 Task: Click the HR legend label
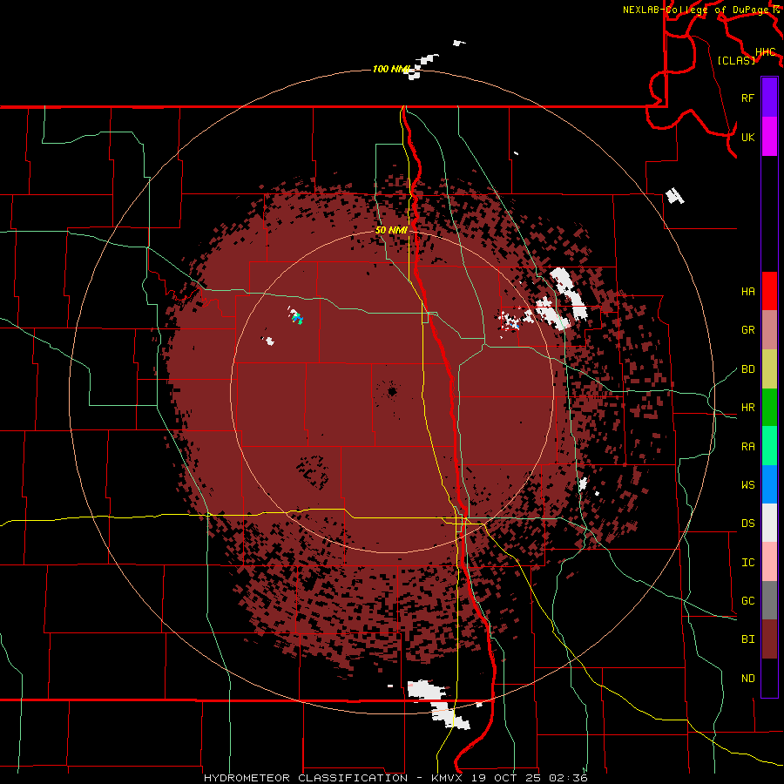(747, 408)
